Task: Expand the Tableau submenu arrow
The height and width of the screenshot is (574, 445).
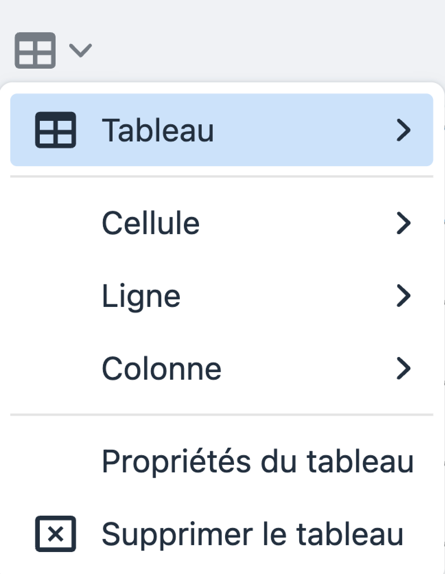Action: pyautogui.click(x=403, y=130)
